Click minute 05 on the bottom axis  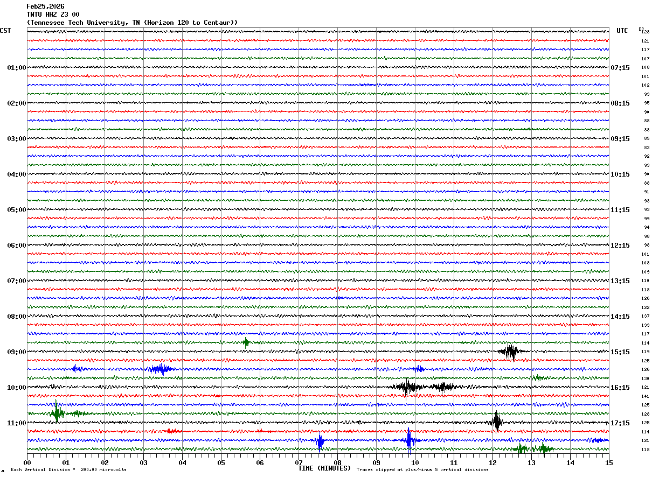pyautogui.click(x=221, y=462)
